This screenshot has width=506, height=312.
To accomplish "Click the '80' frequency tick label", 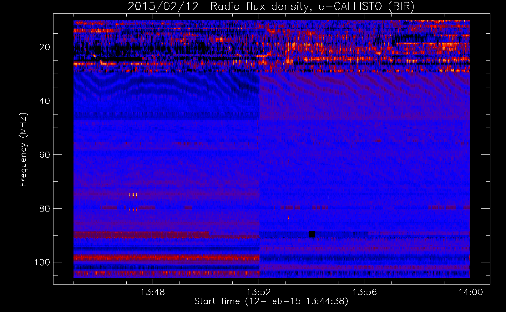I will click(x=45, y=208).
